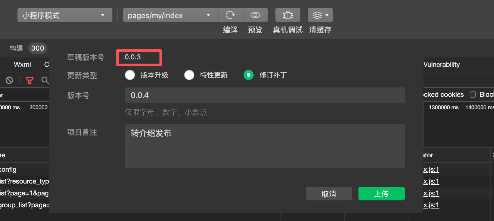Select 版本升级 update type
Screen dimensions: 494x221
pos(130,75)
